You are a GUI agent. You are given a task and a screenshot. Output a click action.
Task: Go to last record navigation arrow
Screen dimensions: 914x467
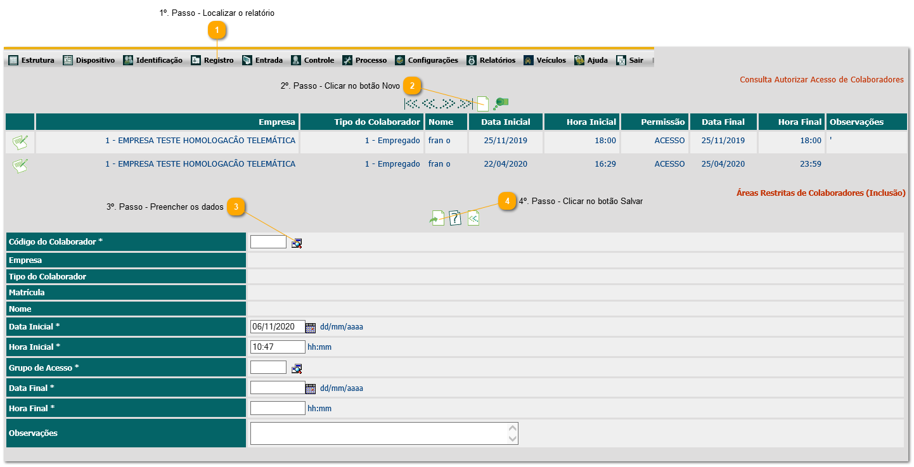[466, 103]
